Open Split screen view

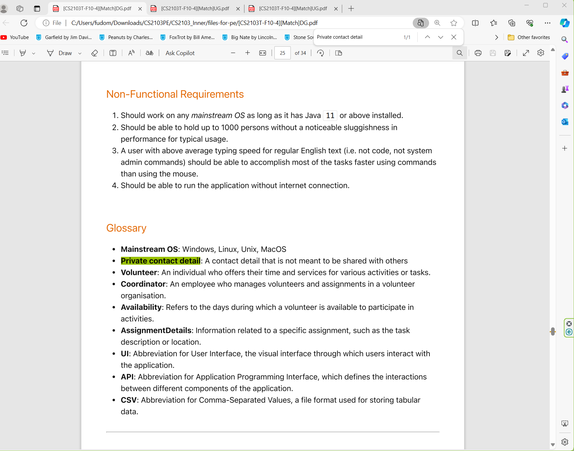(475, 23)
